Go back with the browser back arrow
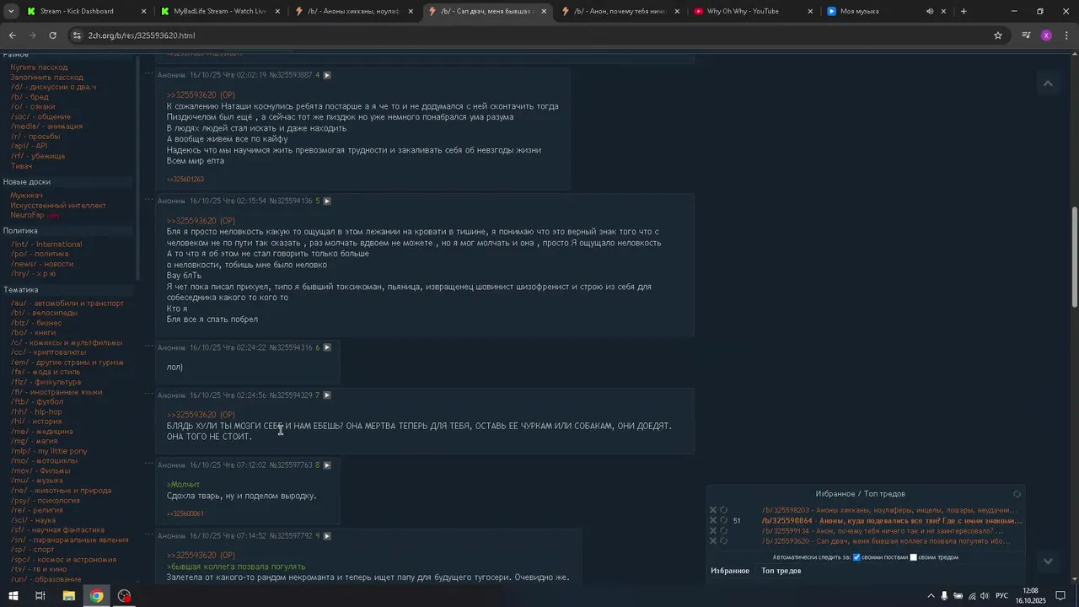 click(x=12, y=35)
